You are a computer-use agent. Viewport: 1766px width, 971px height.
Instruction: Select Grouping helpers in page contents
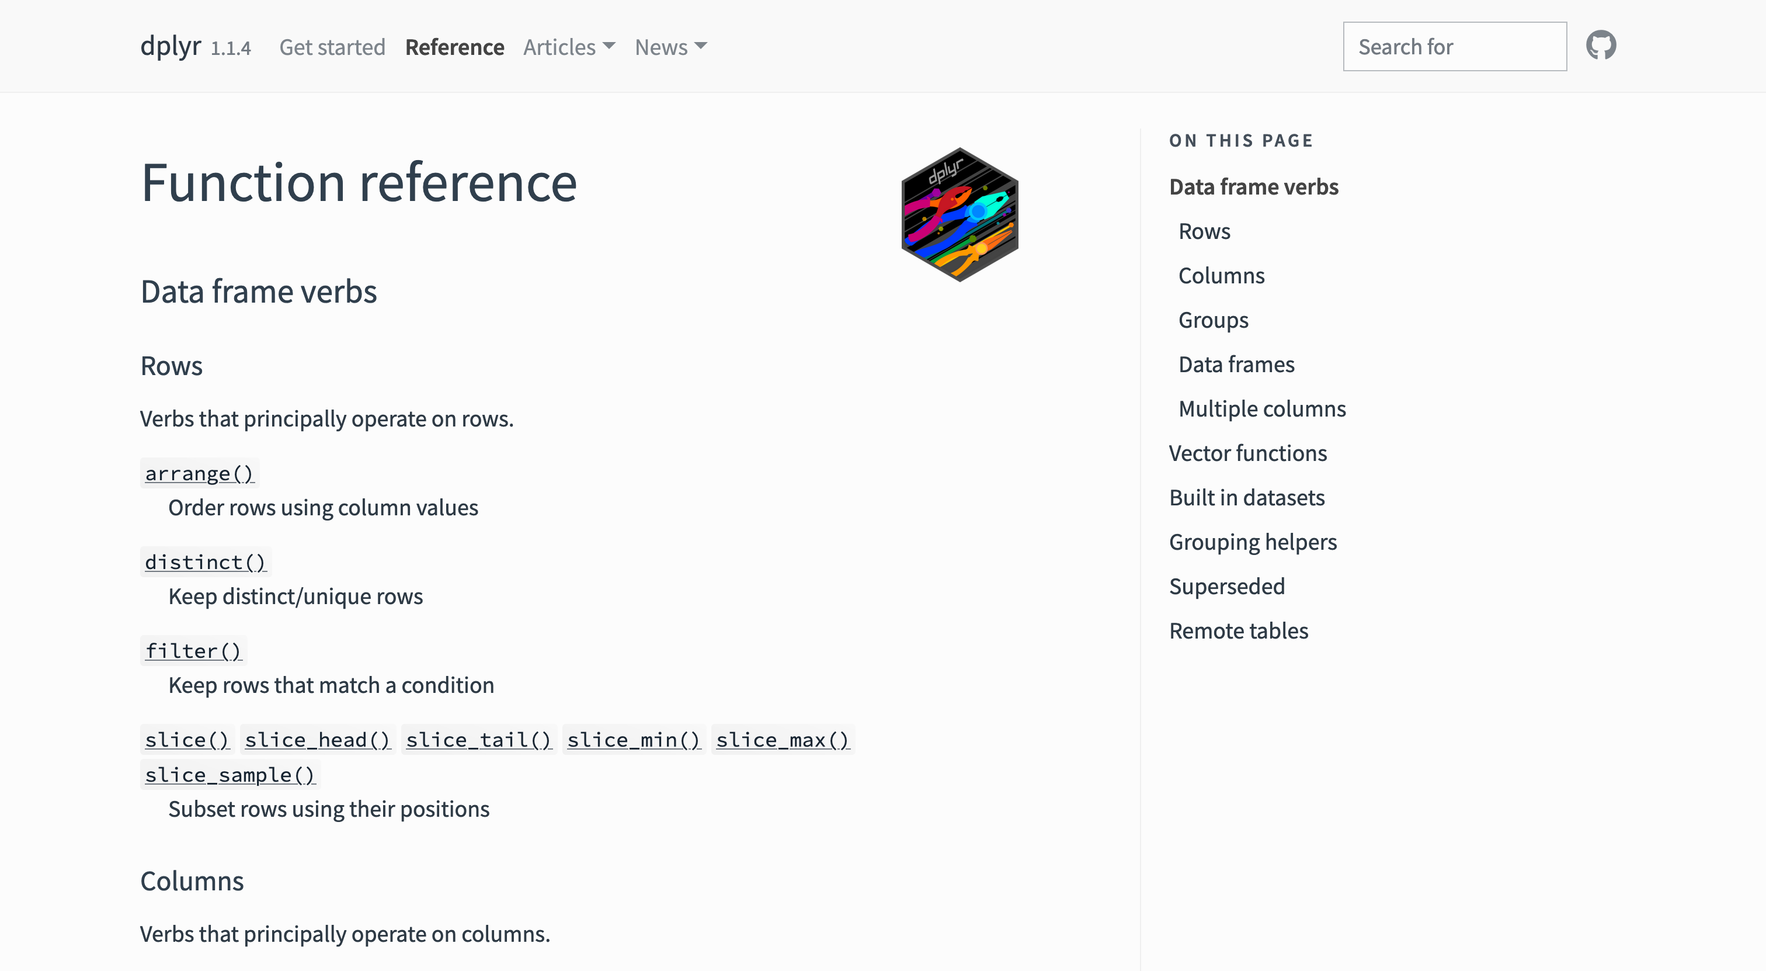click(1253, 542)
